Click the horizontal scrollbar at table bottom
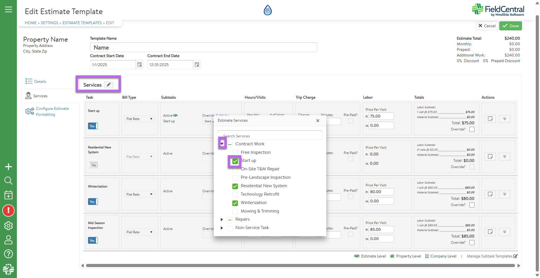The image size is (540, 278). coord(300,266)
